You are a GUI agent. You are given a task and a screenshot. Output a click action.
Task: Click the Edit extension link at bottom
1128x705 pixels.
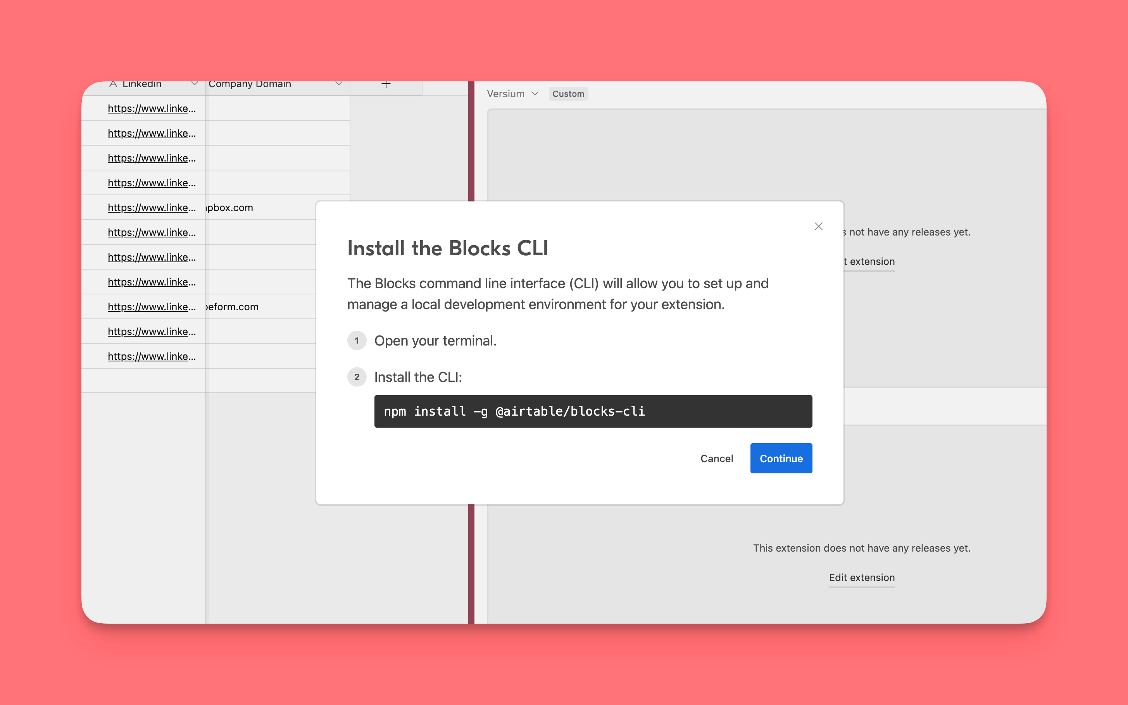(x=861, y=577)
